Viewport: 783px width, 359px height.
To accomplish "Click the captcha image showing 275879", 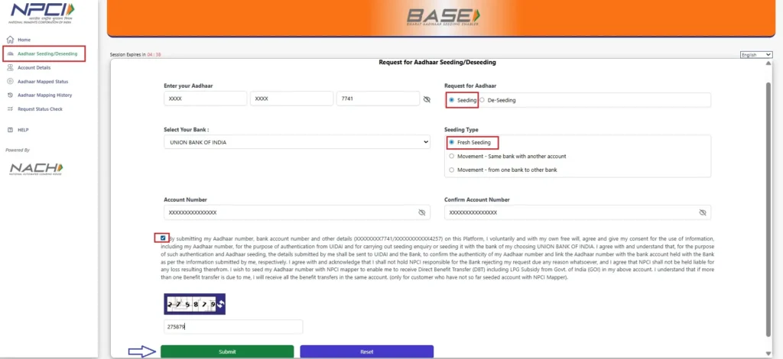I will (x=190, y=304).
